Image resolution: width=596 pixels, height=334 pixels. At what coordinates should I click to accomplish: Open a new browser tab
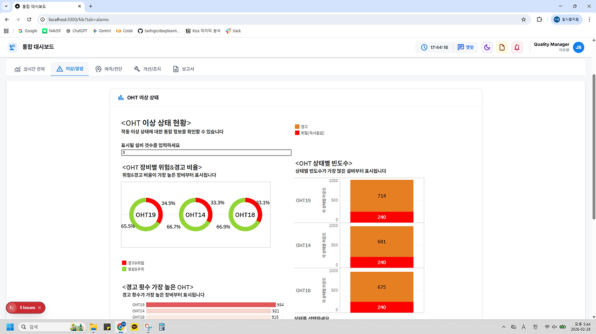click(91, 7)
